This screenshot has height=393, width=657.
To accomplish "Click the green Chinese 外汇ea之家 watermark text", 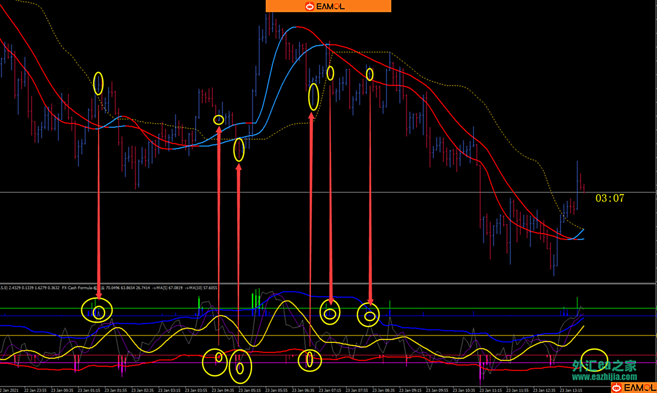I will pyautogui.click(x=604, y=366).
